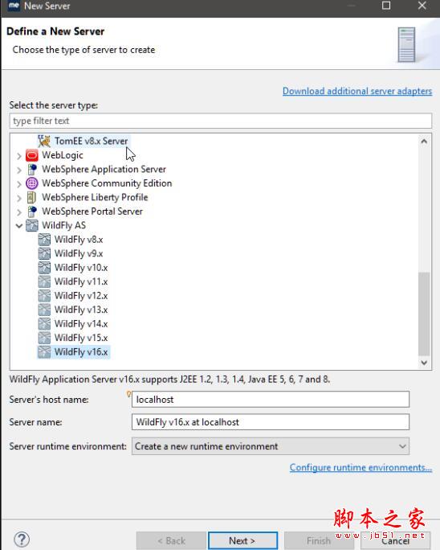Click the WildFly v11.x icon
Image resolution: width=440 pixels, height=550 pixels.
[x=44, y=281]
